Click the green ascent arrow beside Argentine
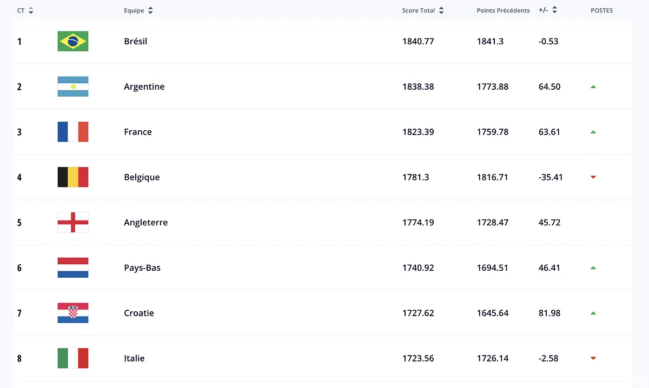Viewport: 649px width, 388px height. pos(593,86)
